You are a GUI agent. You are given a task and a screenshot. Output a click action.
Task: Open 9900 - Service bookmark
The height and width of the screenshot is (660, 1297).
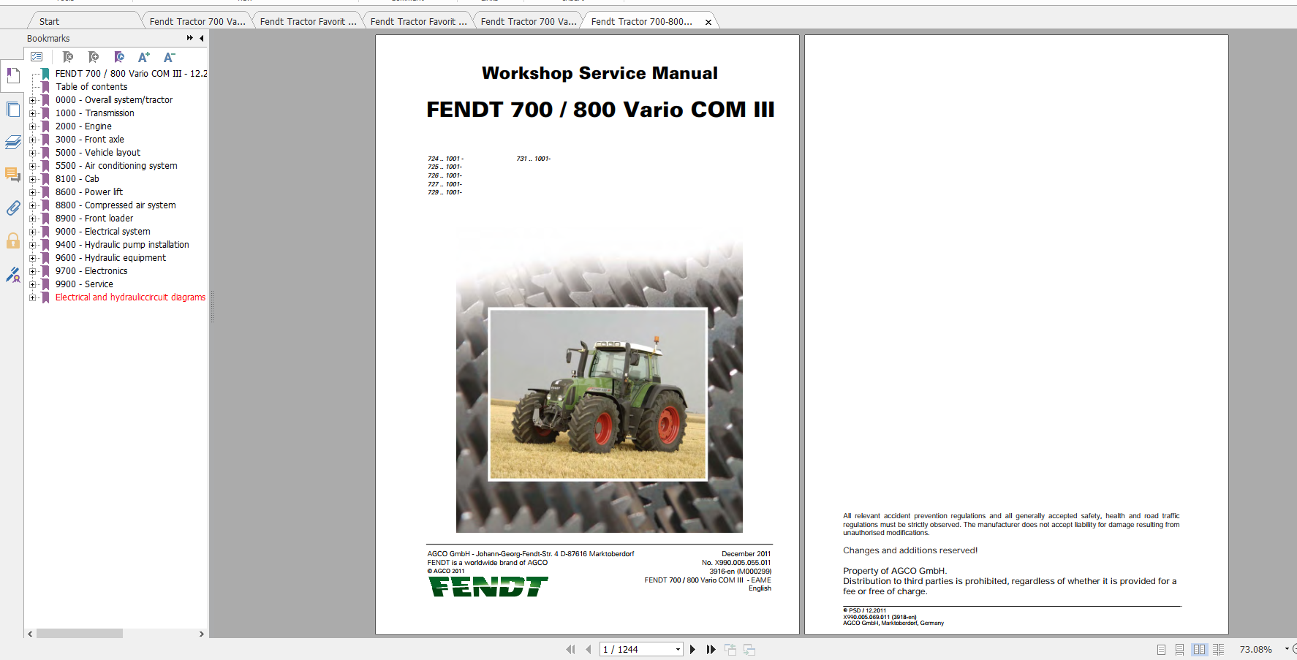point(84,284)
